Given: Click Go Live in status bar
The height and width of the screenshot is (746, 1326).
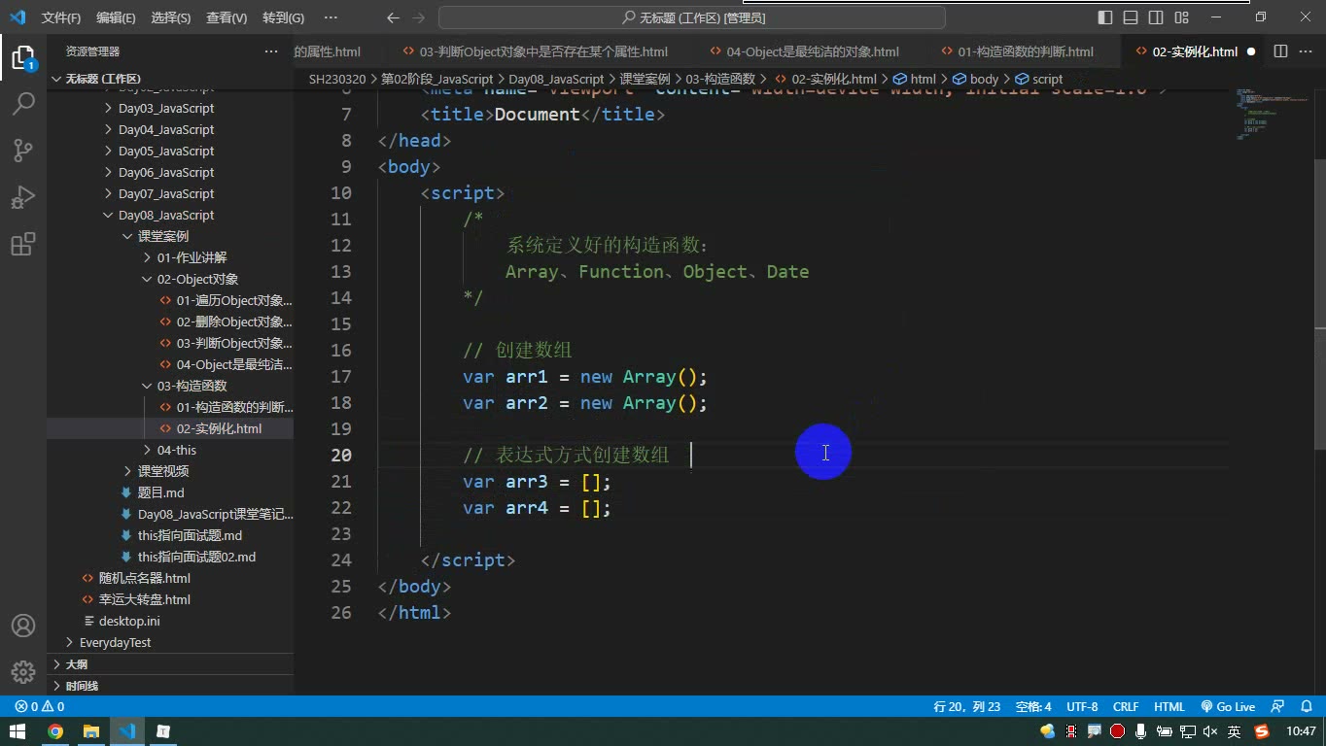Looking at the screenshot, I should coord(1228,707).
